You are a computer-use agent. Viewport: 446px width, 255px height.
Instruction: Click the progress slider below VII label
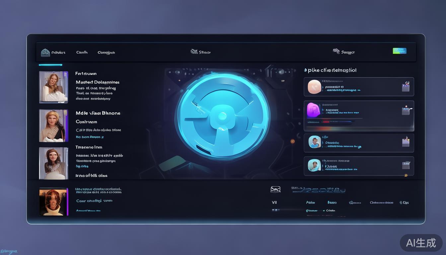click(287, 210)
